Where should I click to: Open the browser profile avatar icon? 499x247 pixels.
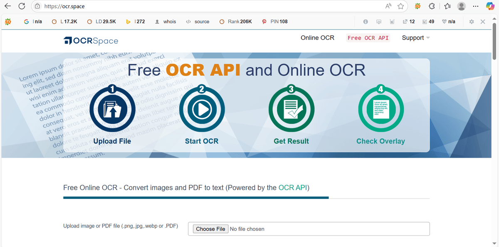pos(461,6)
